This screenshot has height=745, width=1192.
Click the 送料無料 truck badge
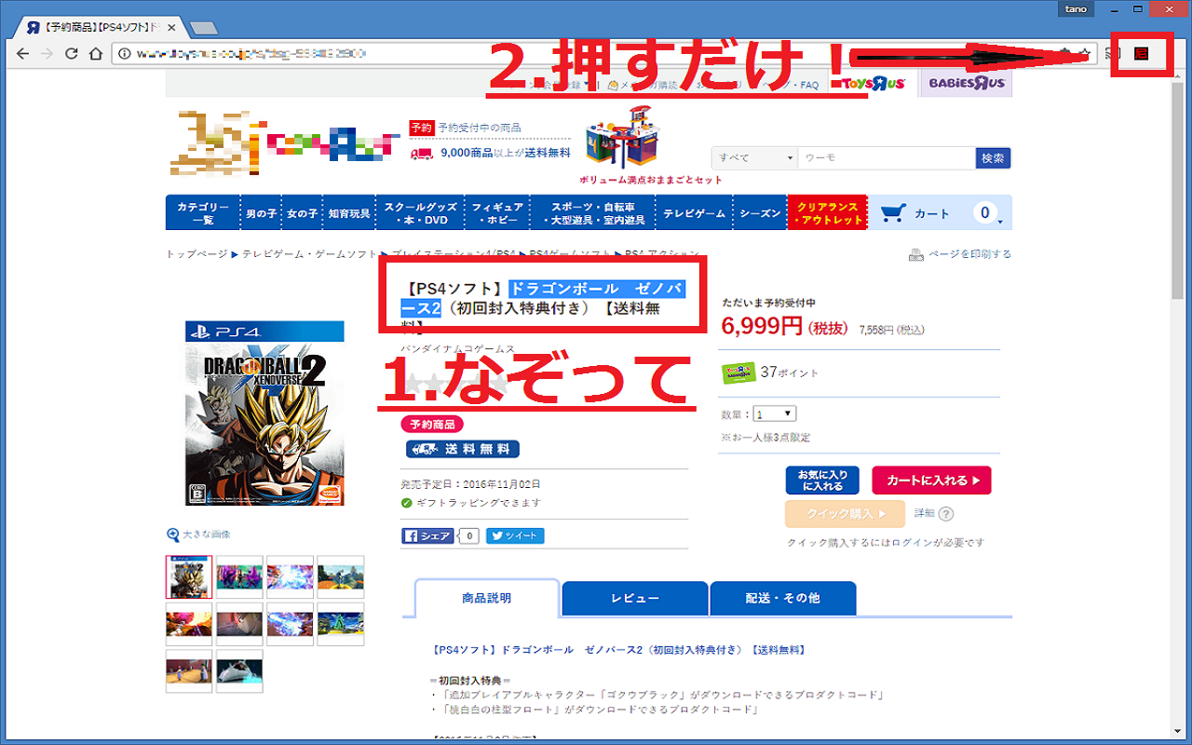(x=463, y=449)
